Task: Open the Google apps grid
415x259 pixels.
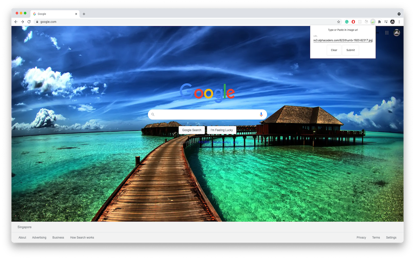Action: coord(387,32)
